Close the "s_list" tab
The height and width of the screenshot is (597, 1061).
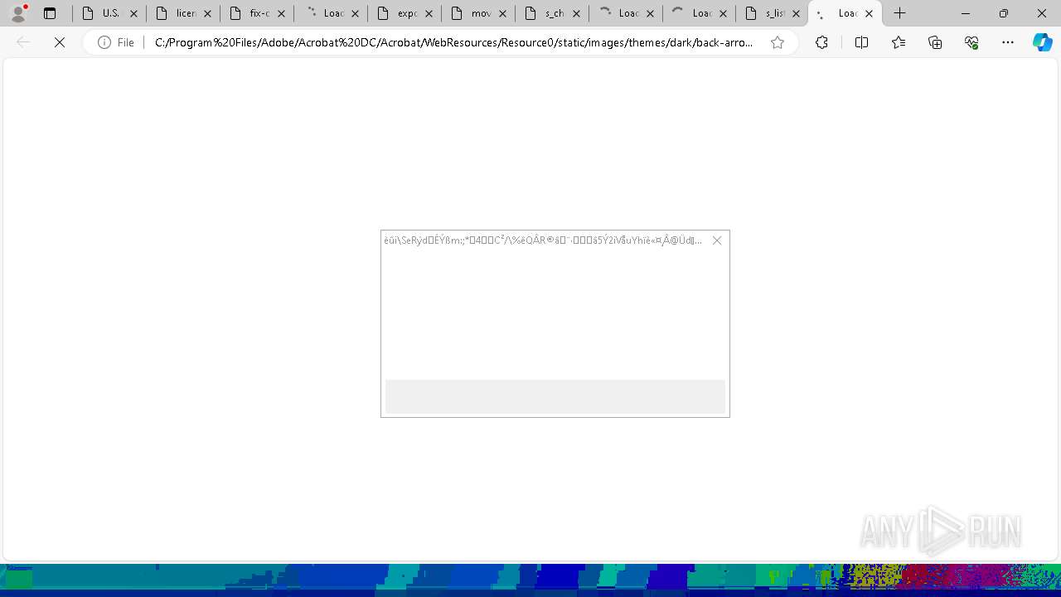(x=797, y=13)
